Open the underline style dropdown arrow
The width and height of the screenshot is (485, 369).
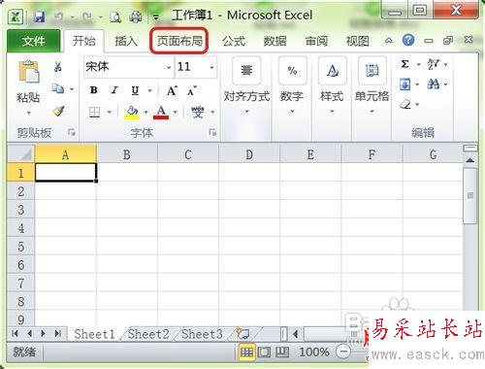pyautogui.click(x=150, y=90)
